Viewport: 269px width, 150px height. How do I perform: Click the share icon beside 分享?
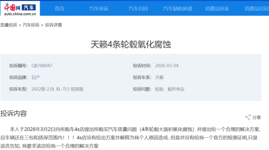pyautogui.click(x=248, y=117)
